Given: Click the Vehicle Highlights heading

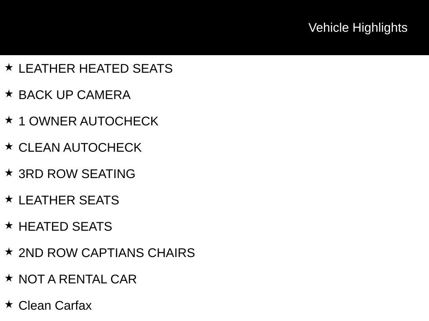Looking at the screenshot, I should click(x=358, y=28).
